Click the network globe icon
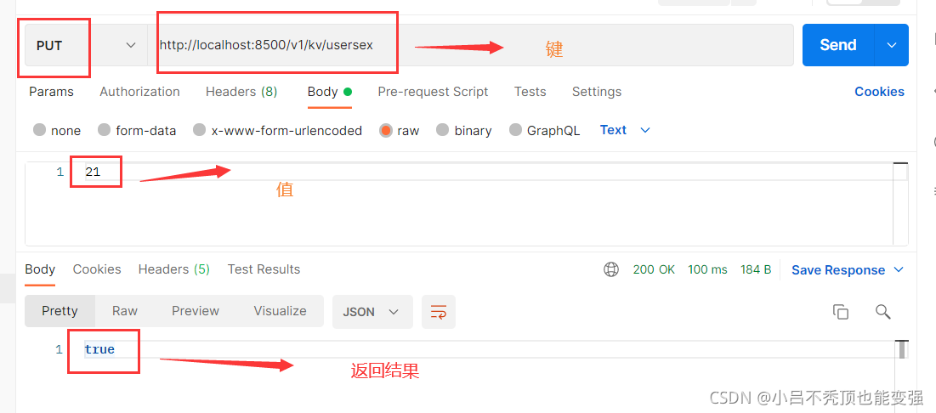This screenshot has width=936, height=413. coord(611,269)
